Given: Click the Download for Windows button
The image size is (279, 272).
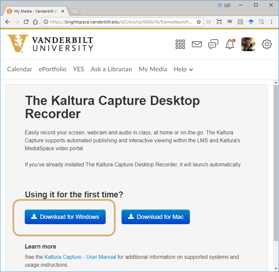Looking at the screenshot, I should [x=65, y=217].
